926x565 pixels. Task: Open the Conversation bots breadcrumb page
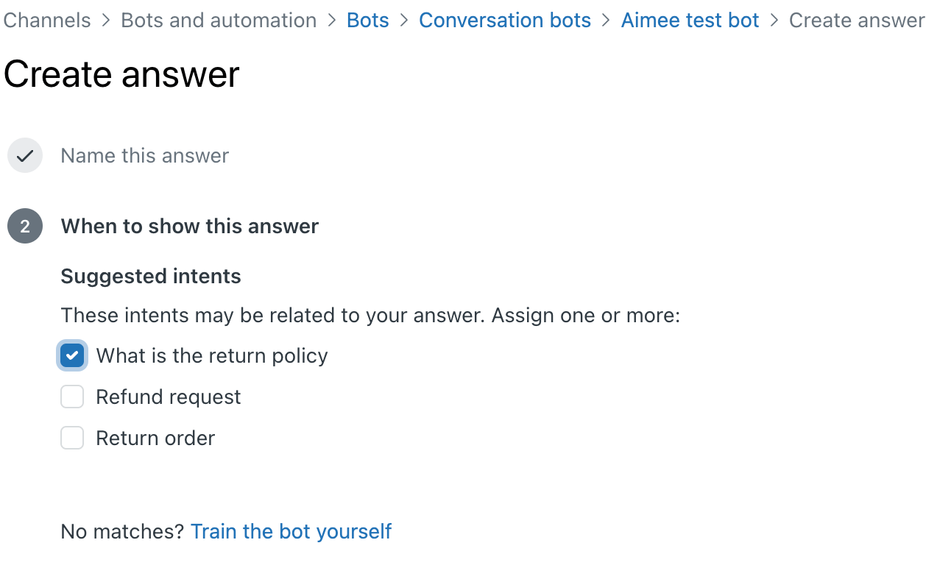tap(505, 20)
